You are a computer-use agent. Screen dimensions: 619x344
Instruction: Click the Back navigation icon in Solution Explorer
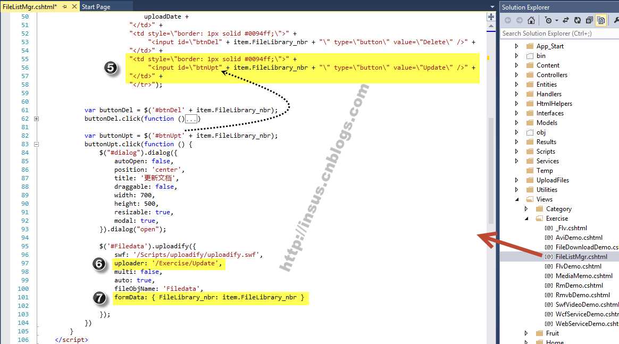coord(508,20)
